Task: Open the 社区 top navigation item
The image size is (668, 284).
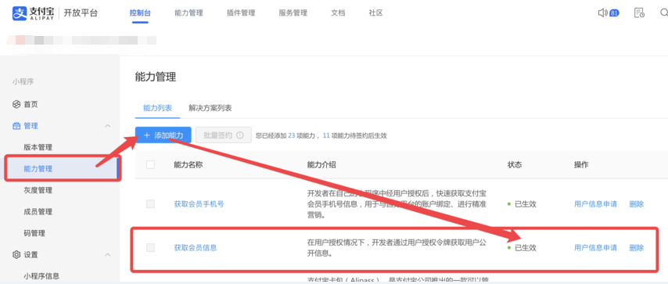Action: [375, 13]
